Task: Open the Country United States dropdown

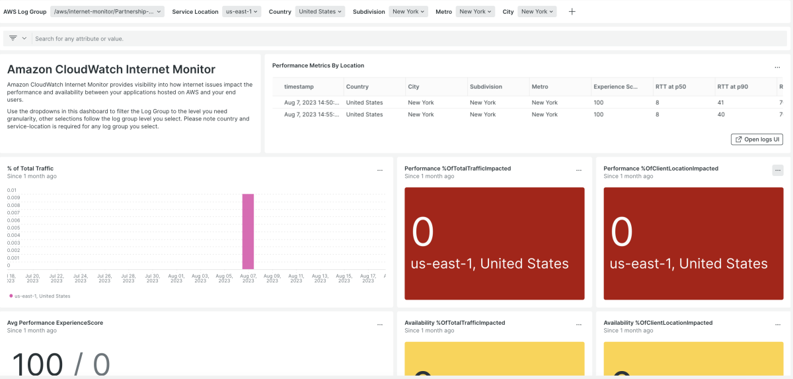Action: pyautogui.click(x=320, y=12)
